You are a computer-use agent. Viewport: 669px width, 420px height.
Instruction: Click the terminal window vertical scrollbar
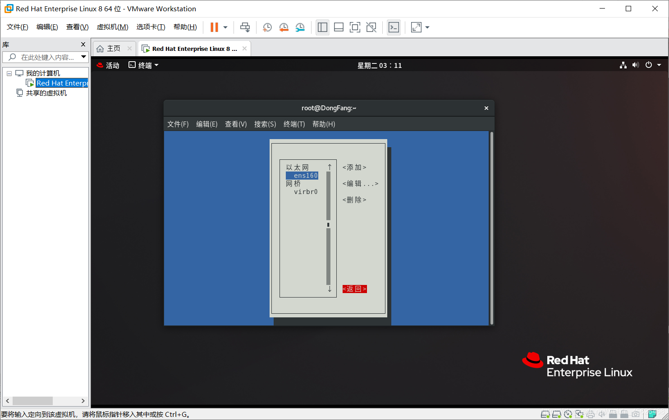tap(491, 228)
